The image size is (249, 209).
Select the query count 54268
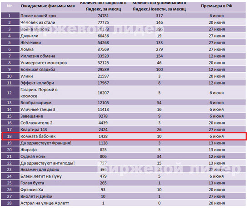click(103, 42)
